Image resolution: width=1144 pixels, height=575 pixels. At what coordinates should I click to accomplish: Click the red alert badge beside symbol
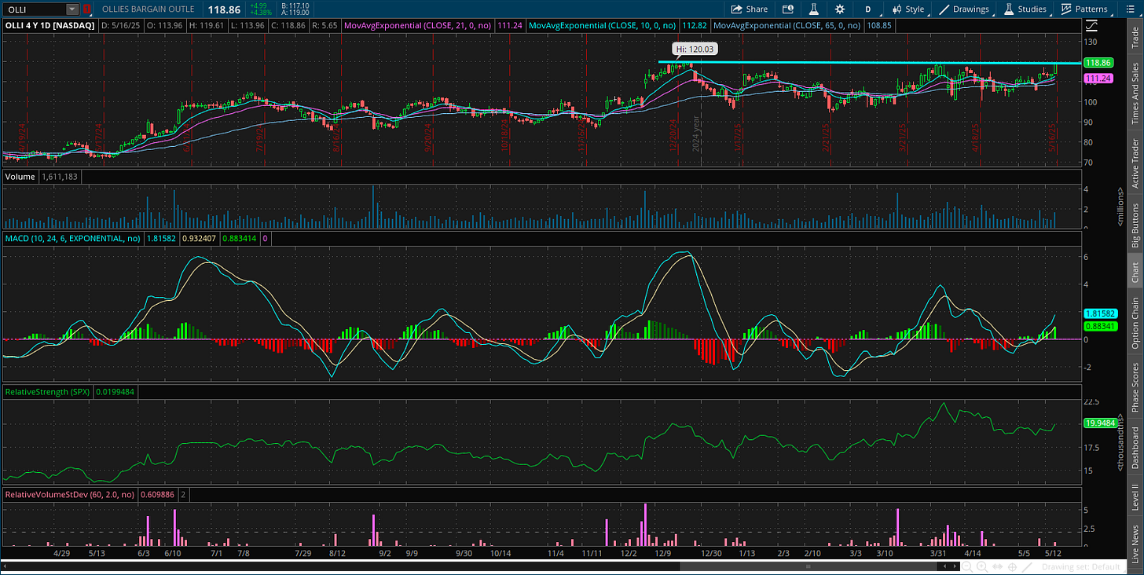87,9
